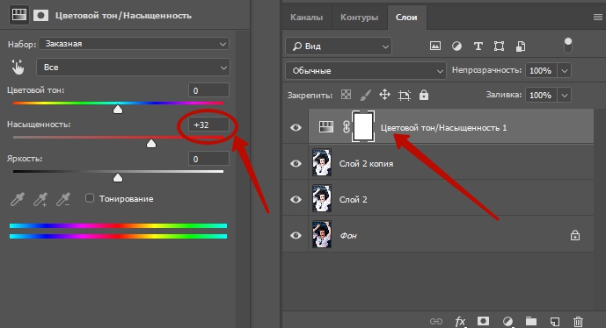
Task: Enable the Тонирование checkbox
Action: [90, 198]
